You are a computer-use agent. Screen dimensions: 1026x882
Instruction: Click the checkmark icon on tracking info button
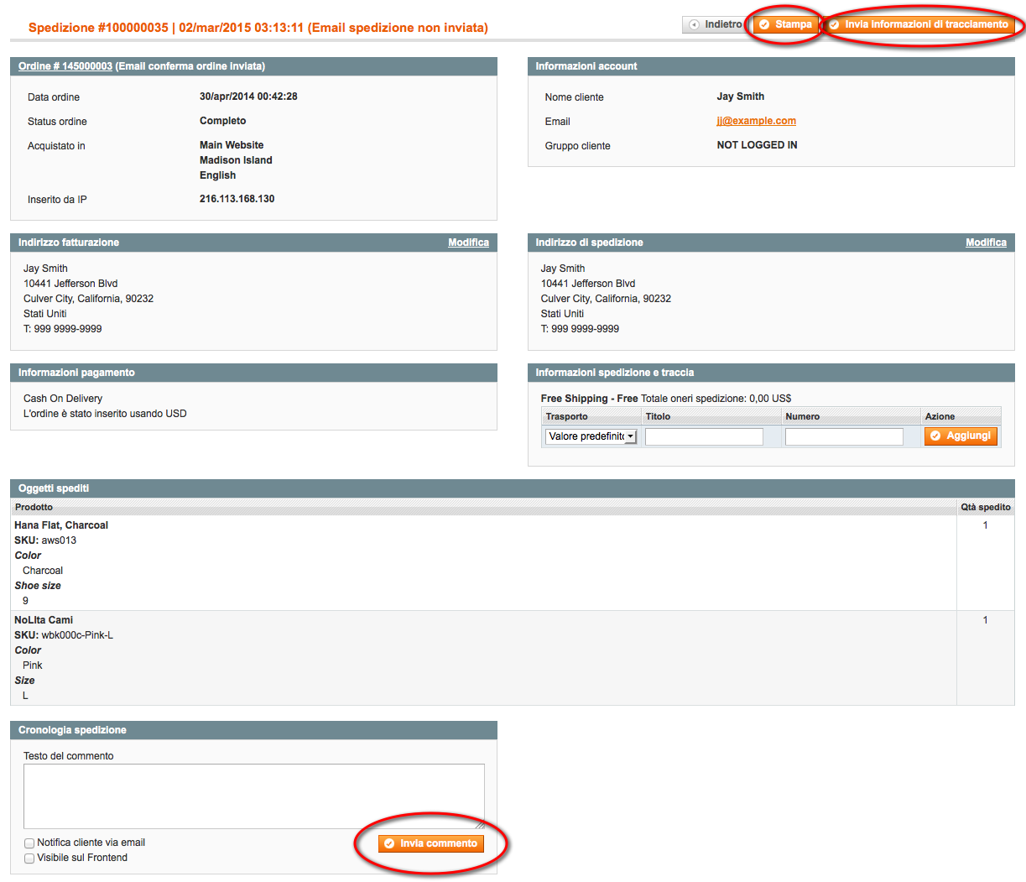pos(834,25)
